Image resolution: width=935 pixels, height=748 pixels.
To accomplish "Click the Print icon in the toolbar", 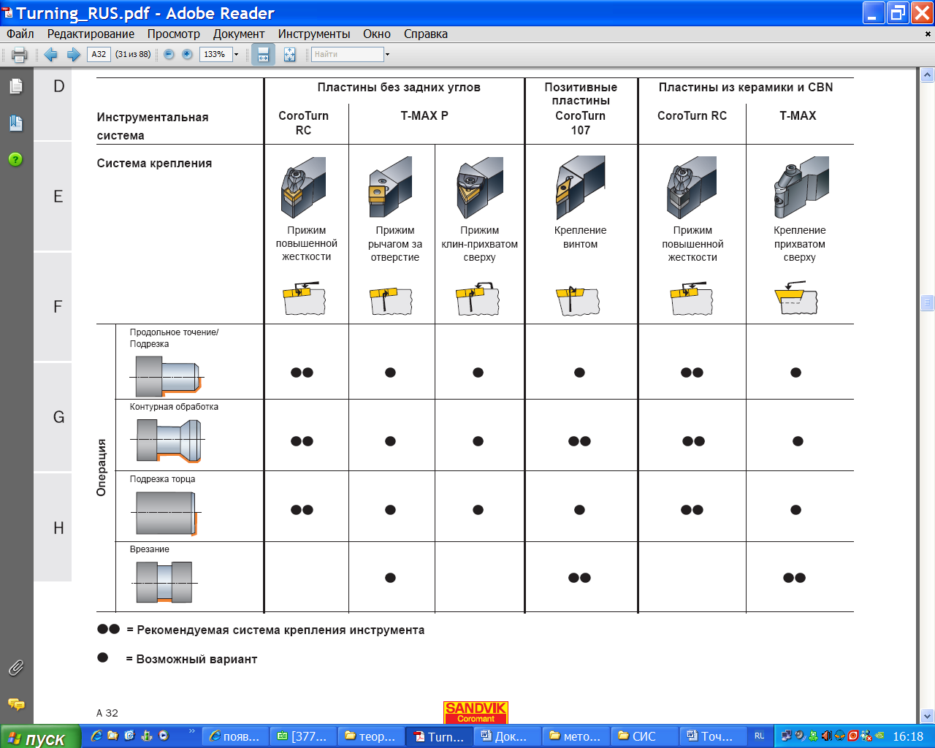I will point(20,54).
